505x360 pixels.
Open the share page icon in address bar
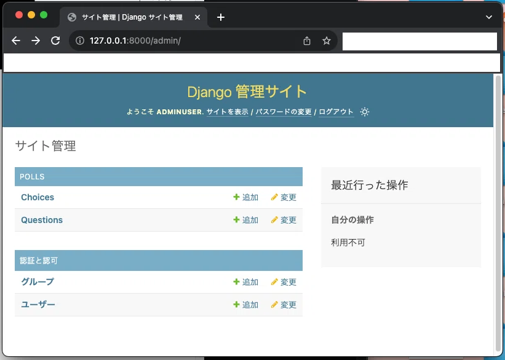(307, 41)
